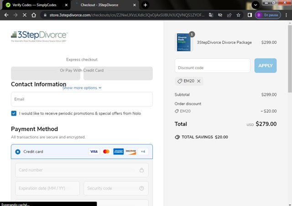Click the share page icon
The image size is (292, 206).
coord(229,15)
